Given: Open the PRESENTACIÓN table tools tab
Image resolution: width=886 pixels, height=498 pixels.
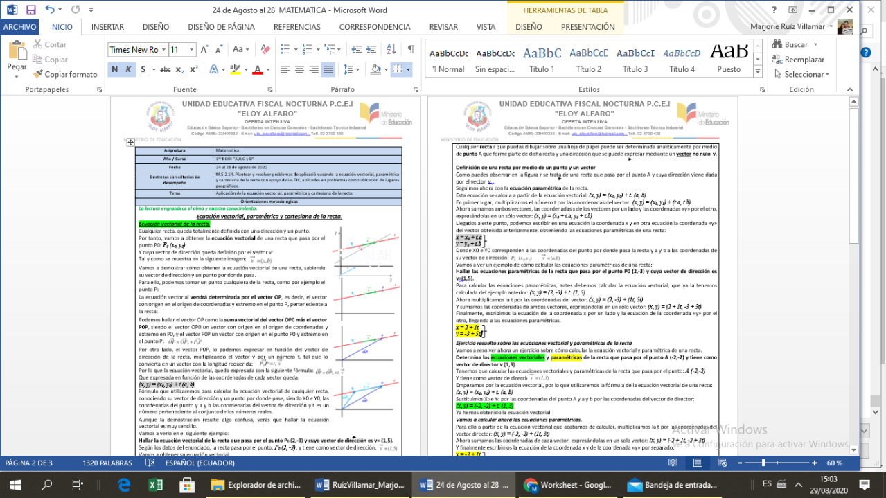Looking at the screenshot, I should point(587,27).
